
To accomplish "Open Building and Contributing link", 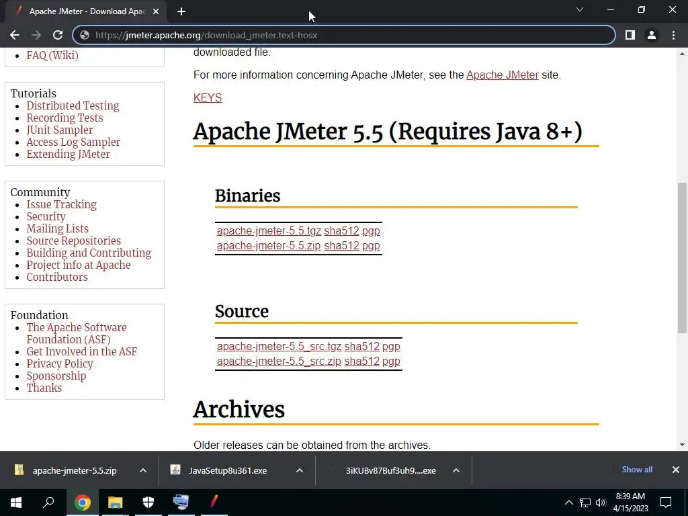I will click(89, 253).
